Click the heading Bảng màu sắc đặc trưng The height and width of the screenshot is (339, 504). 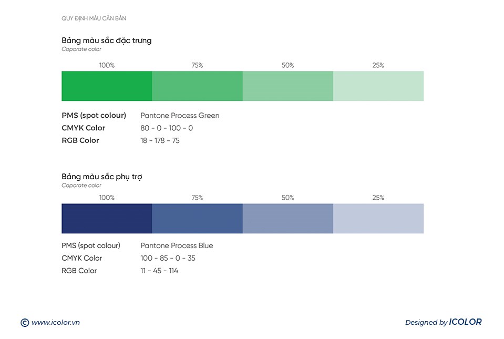106,40
